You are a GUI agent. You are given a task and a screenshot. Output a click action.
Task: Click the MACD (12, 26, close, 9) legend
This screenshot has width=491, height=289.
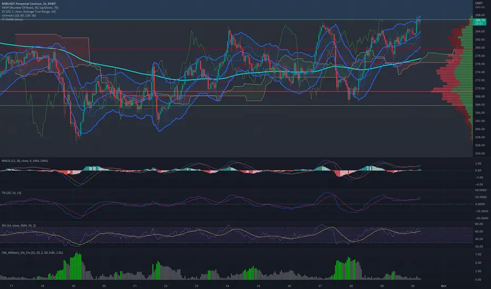25,161
